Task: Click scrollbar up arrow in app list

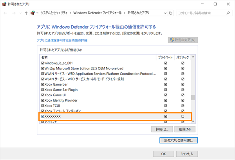Action: [193, 57]
